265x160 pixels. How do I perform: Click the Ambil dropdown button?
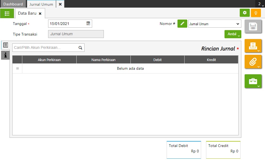click(x=233, y=34)
